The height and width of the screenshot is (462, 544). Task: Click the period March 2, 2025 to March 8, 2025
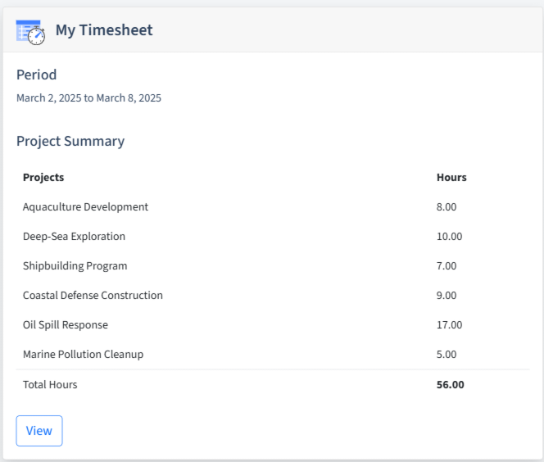click(x=88, y=97)
